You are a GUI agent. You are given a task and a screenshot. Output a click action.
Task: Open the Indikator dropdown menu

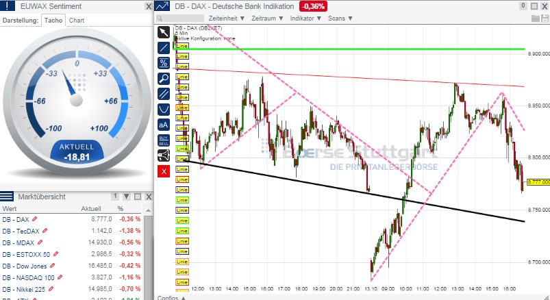(305, 18)
